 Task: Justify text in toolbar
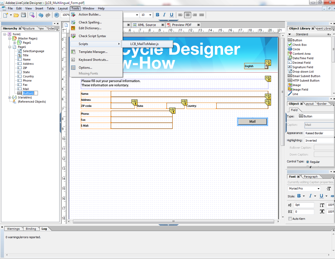pyautogui.click(x=201, y=15)
